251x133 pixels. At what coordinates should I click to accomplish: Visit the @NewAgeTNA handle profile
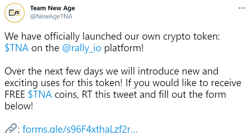click(x=51, y=16)
